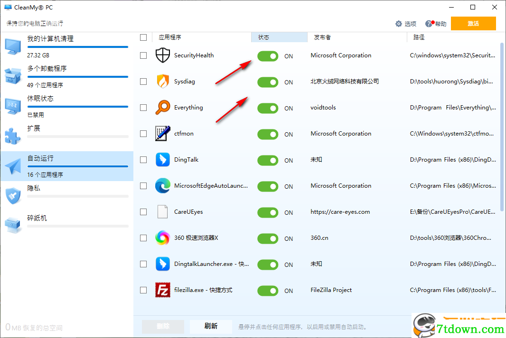The image size is (506, 338).
Task: Click the Microsoft Edge icon
Action: [x=163, y=186]
